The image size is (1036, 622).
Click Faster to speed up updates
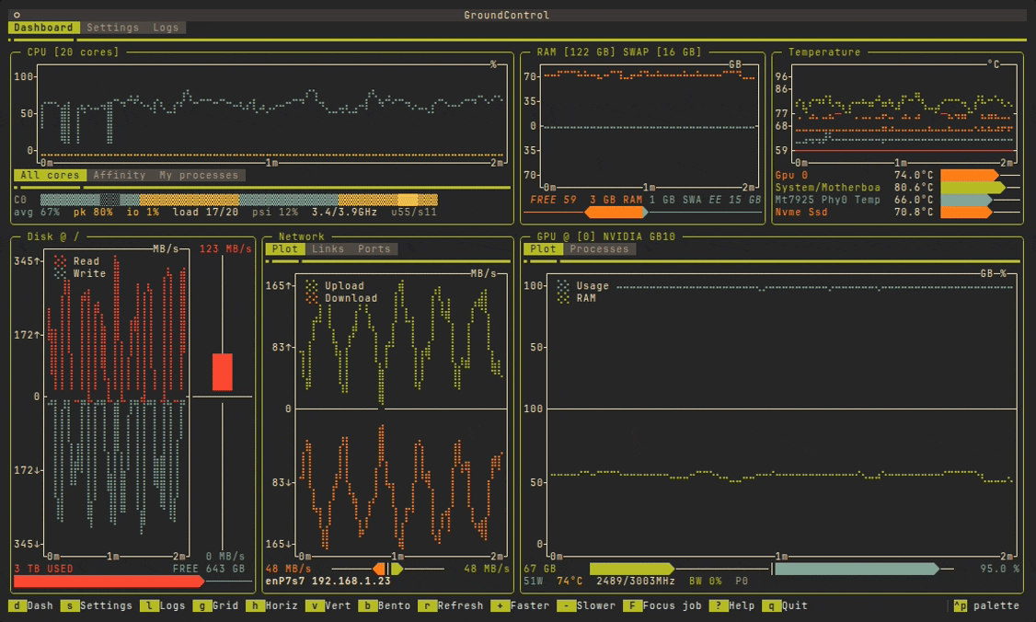pos(519,605)
